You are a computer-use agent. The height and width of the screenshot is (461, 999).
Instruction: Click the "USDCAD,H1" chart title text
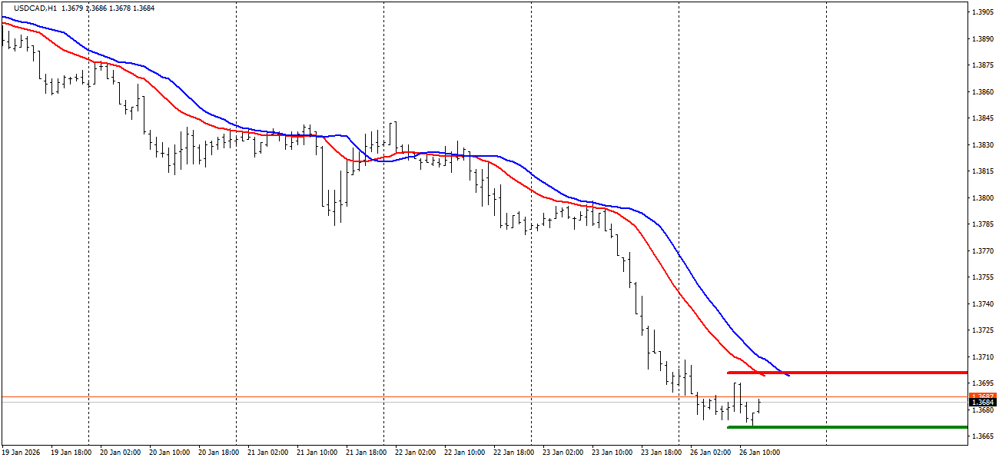35,8
